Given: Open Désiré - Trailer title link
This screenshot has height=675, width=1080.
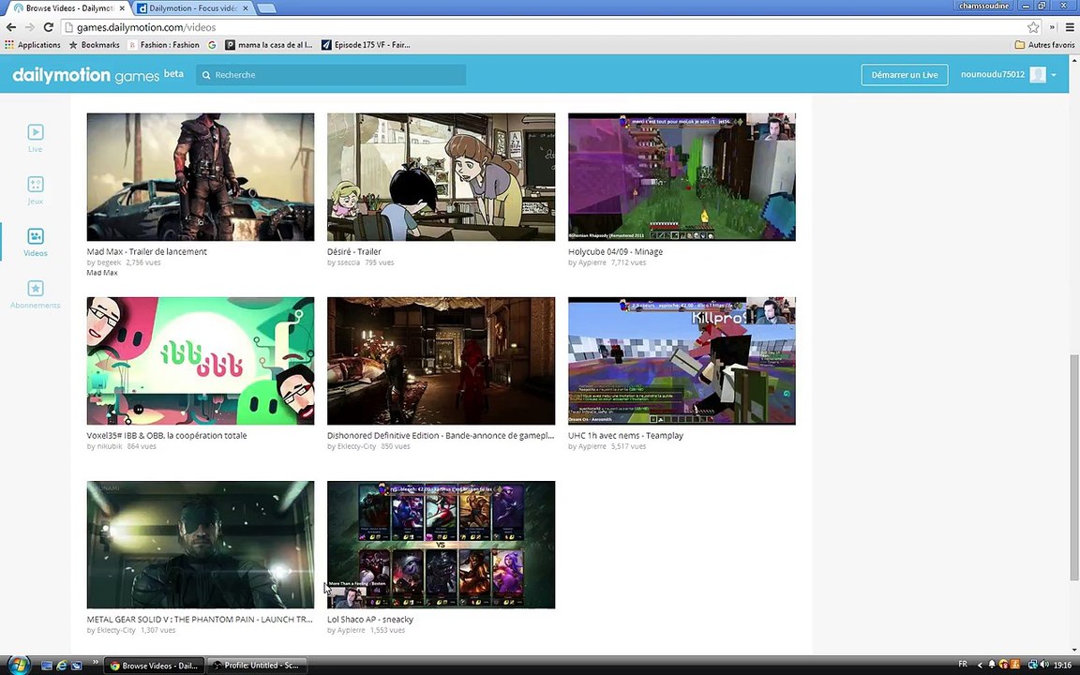Looking at the screenshot, I should pos(354,251).
